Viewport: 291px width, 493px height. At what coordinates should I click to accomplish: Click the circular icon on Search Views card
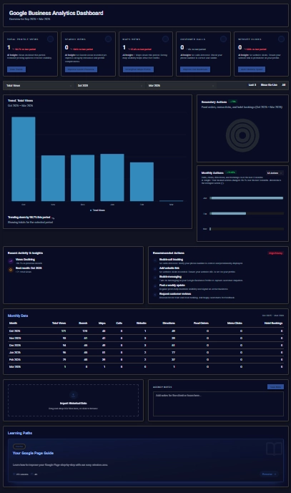click(x=108, y=39)
